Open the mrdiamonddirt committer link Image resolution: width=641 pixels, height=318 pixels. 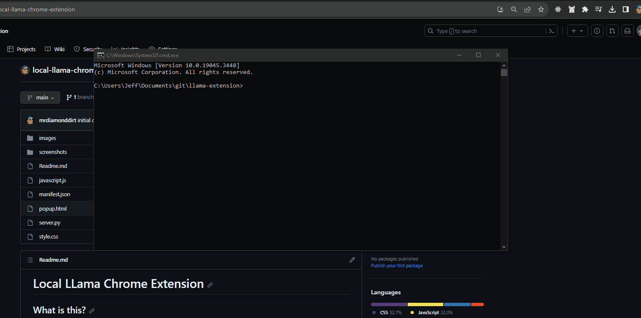coord(58,120)
